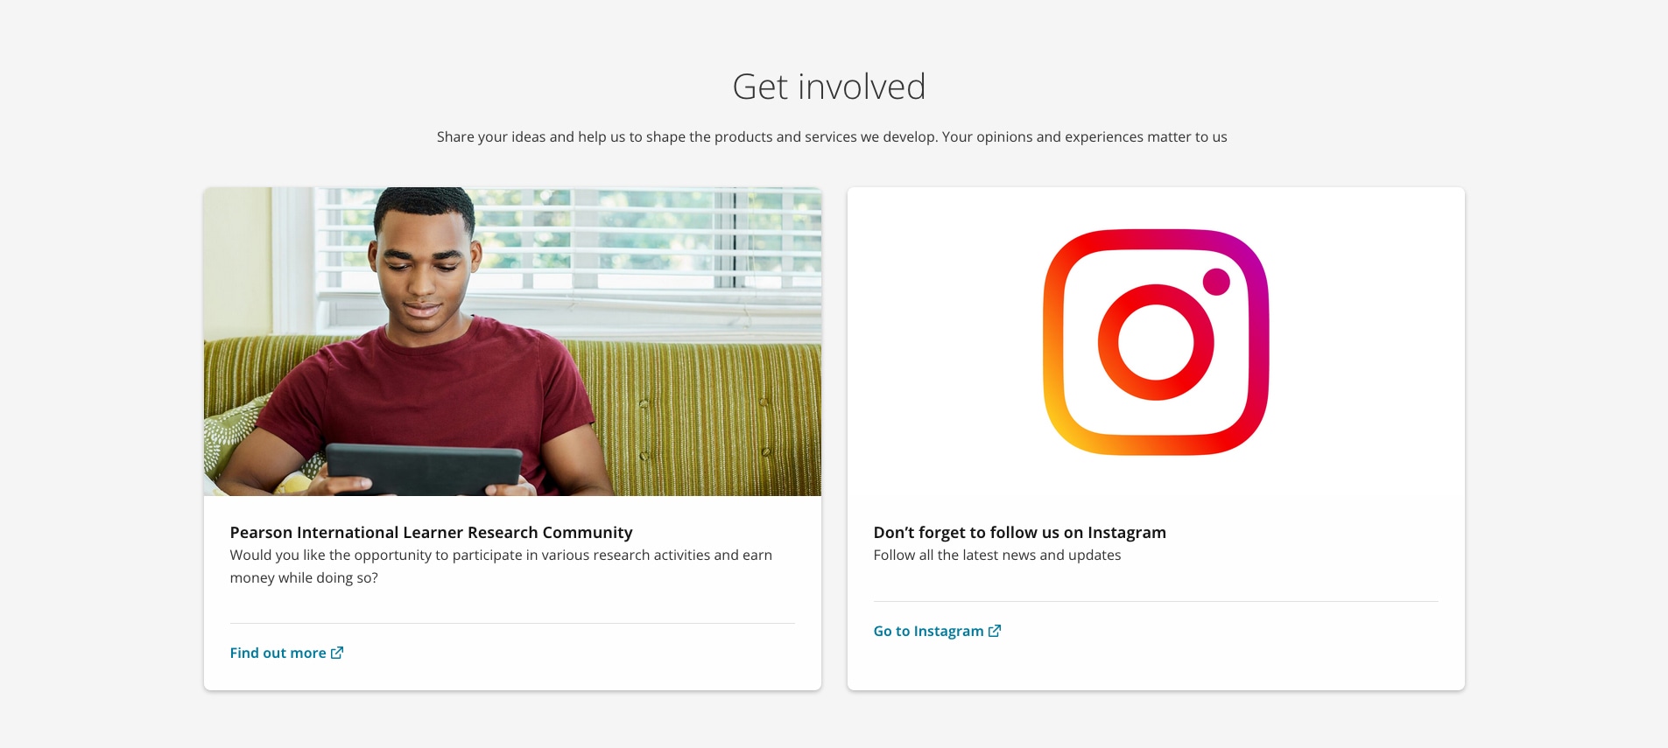Click the photo of man using a tablet
Image resolution: width=1668 pixels, height=748 pixels.
point(512,341)
